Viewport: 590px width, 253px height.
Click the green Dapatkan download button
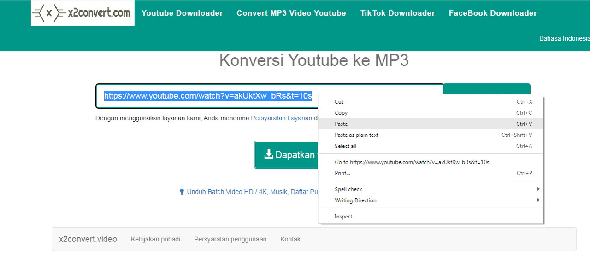tap(286, 155)
